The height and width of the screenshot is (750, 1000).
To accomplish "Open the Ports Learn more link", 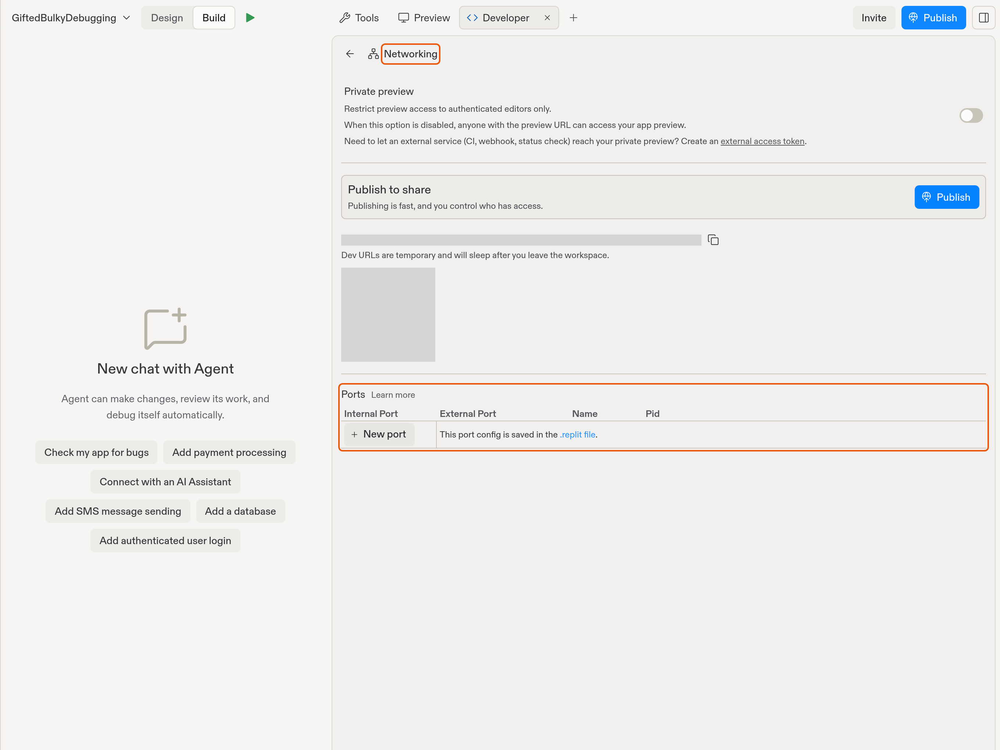I will pyautogui.click(x=393, y=394).
